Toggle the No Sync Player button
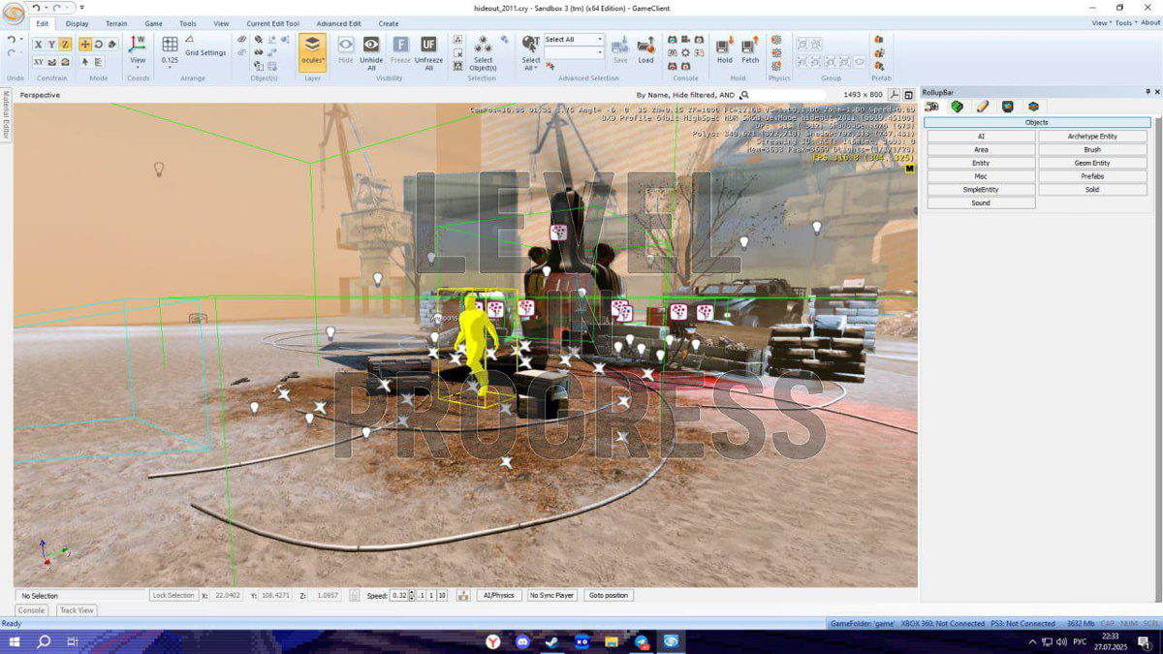This screenshot has width=1163, height=654. tap(551, 595)
